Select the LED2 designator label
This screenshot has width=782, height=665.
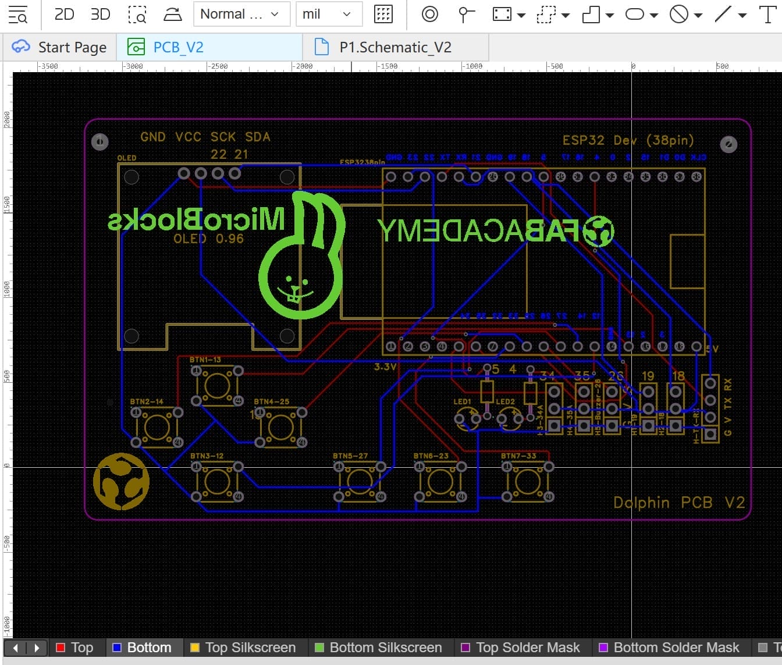(x=505, y=402)
